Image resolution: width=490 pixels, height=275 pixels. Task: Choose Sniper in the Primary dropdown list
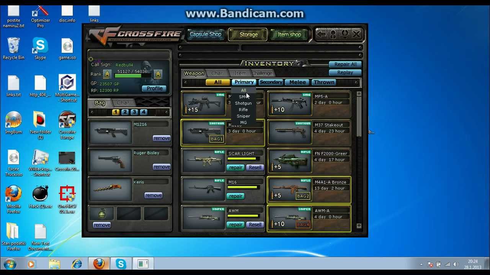pyautogui.click(x=243, y=116)
